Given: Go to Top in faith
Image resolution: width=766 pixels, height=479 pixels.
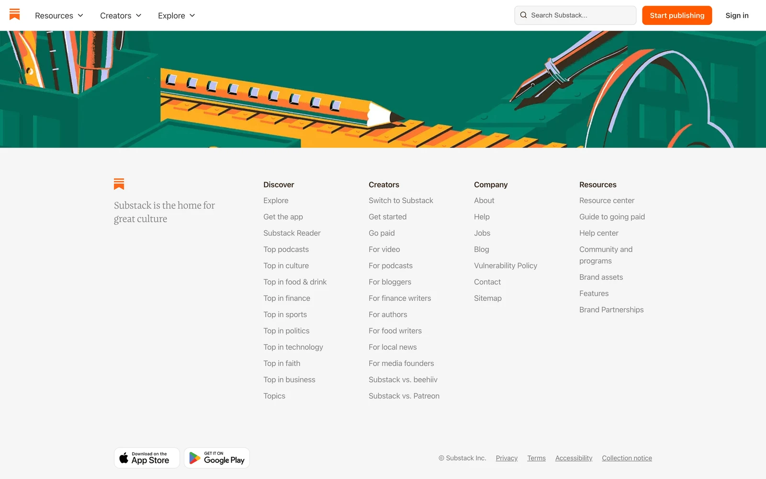Looking at the screenshot, I should (x=282, y=364).
